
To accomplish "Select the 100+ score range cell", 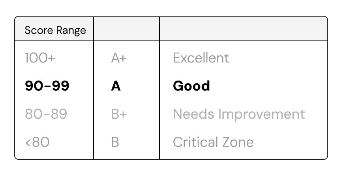I will coord(40,58).
